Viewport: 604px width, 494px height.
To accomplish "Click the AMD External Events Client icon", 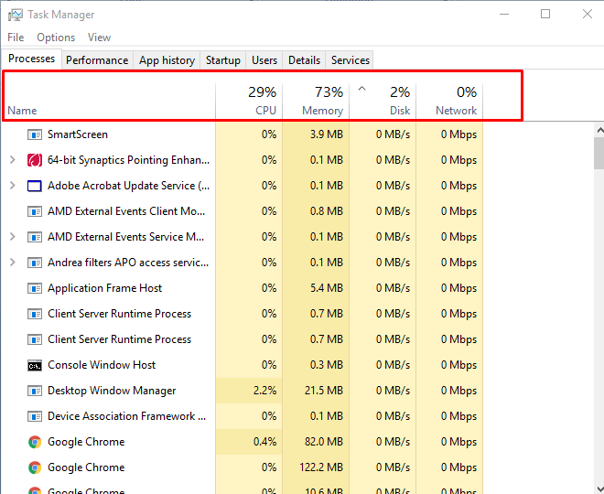I will [x=35, y=211].
